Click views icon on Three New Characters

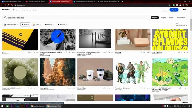147,88
